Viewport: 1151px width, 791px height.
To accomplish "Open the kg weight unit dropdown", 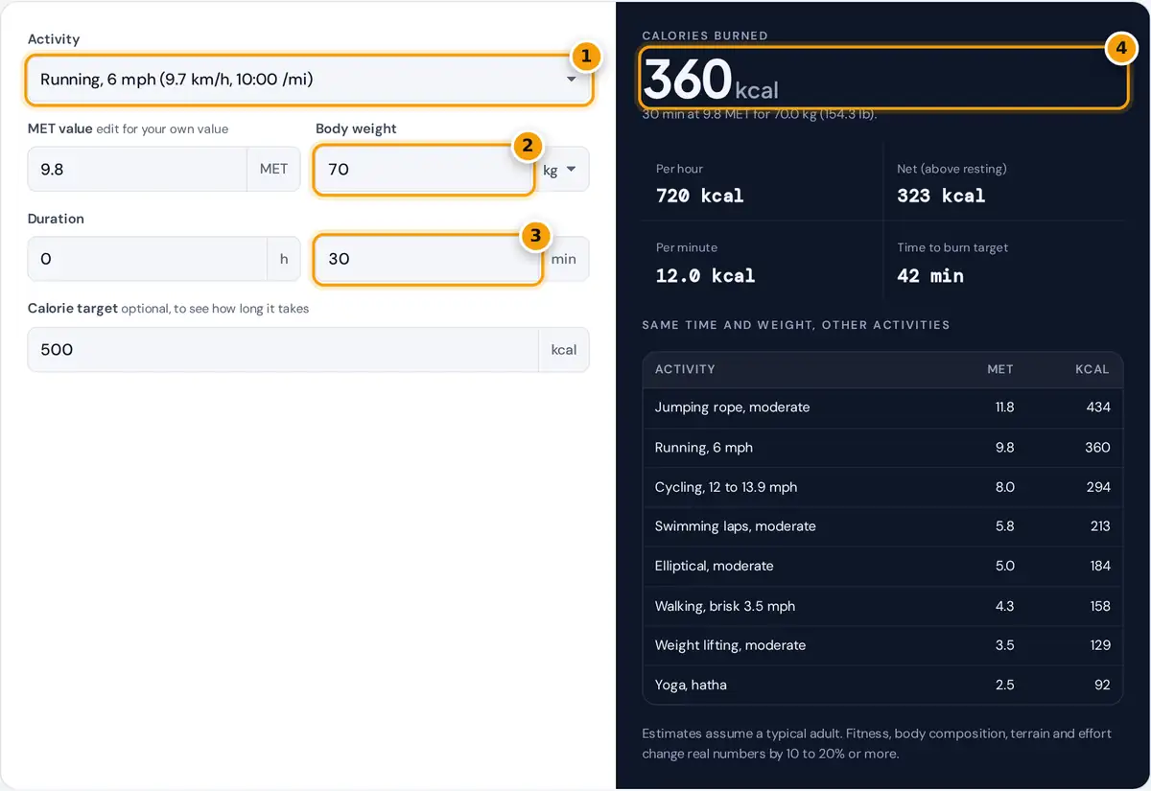I will click(x=561, y=170).
